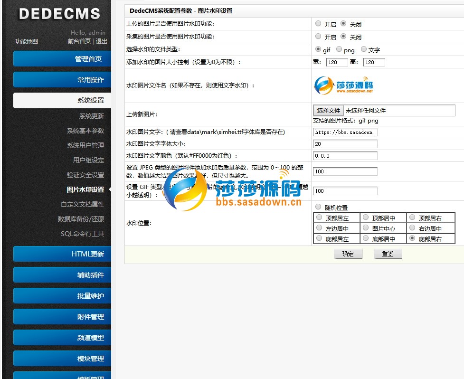Expand 附件管理 menu section
Viewport: 464px width, 379px height.
pyautogui.click(x=62, y=317)
